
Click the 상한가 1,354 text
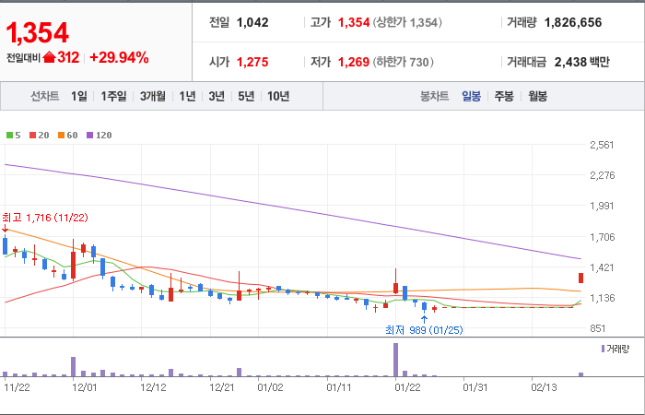click(407, 22)
